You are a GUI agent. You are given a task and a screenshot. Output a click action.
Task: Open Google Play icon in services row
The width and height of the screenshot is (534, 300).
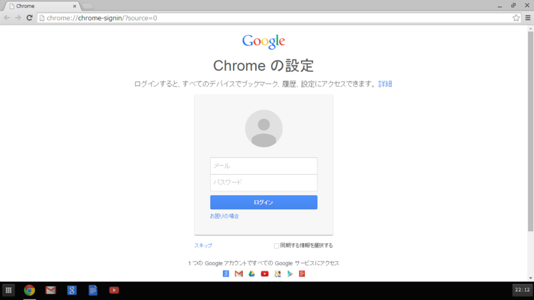pos(290,274)
